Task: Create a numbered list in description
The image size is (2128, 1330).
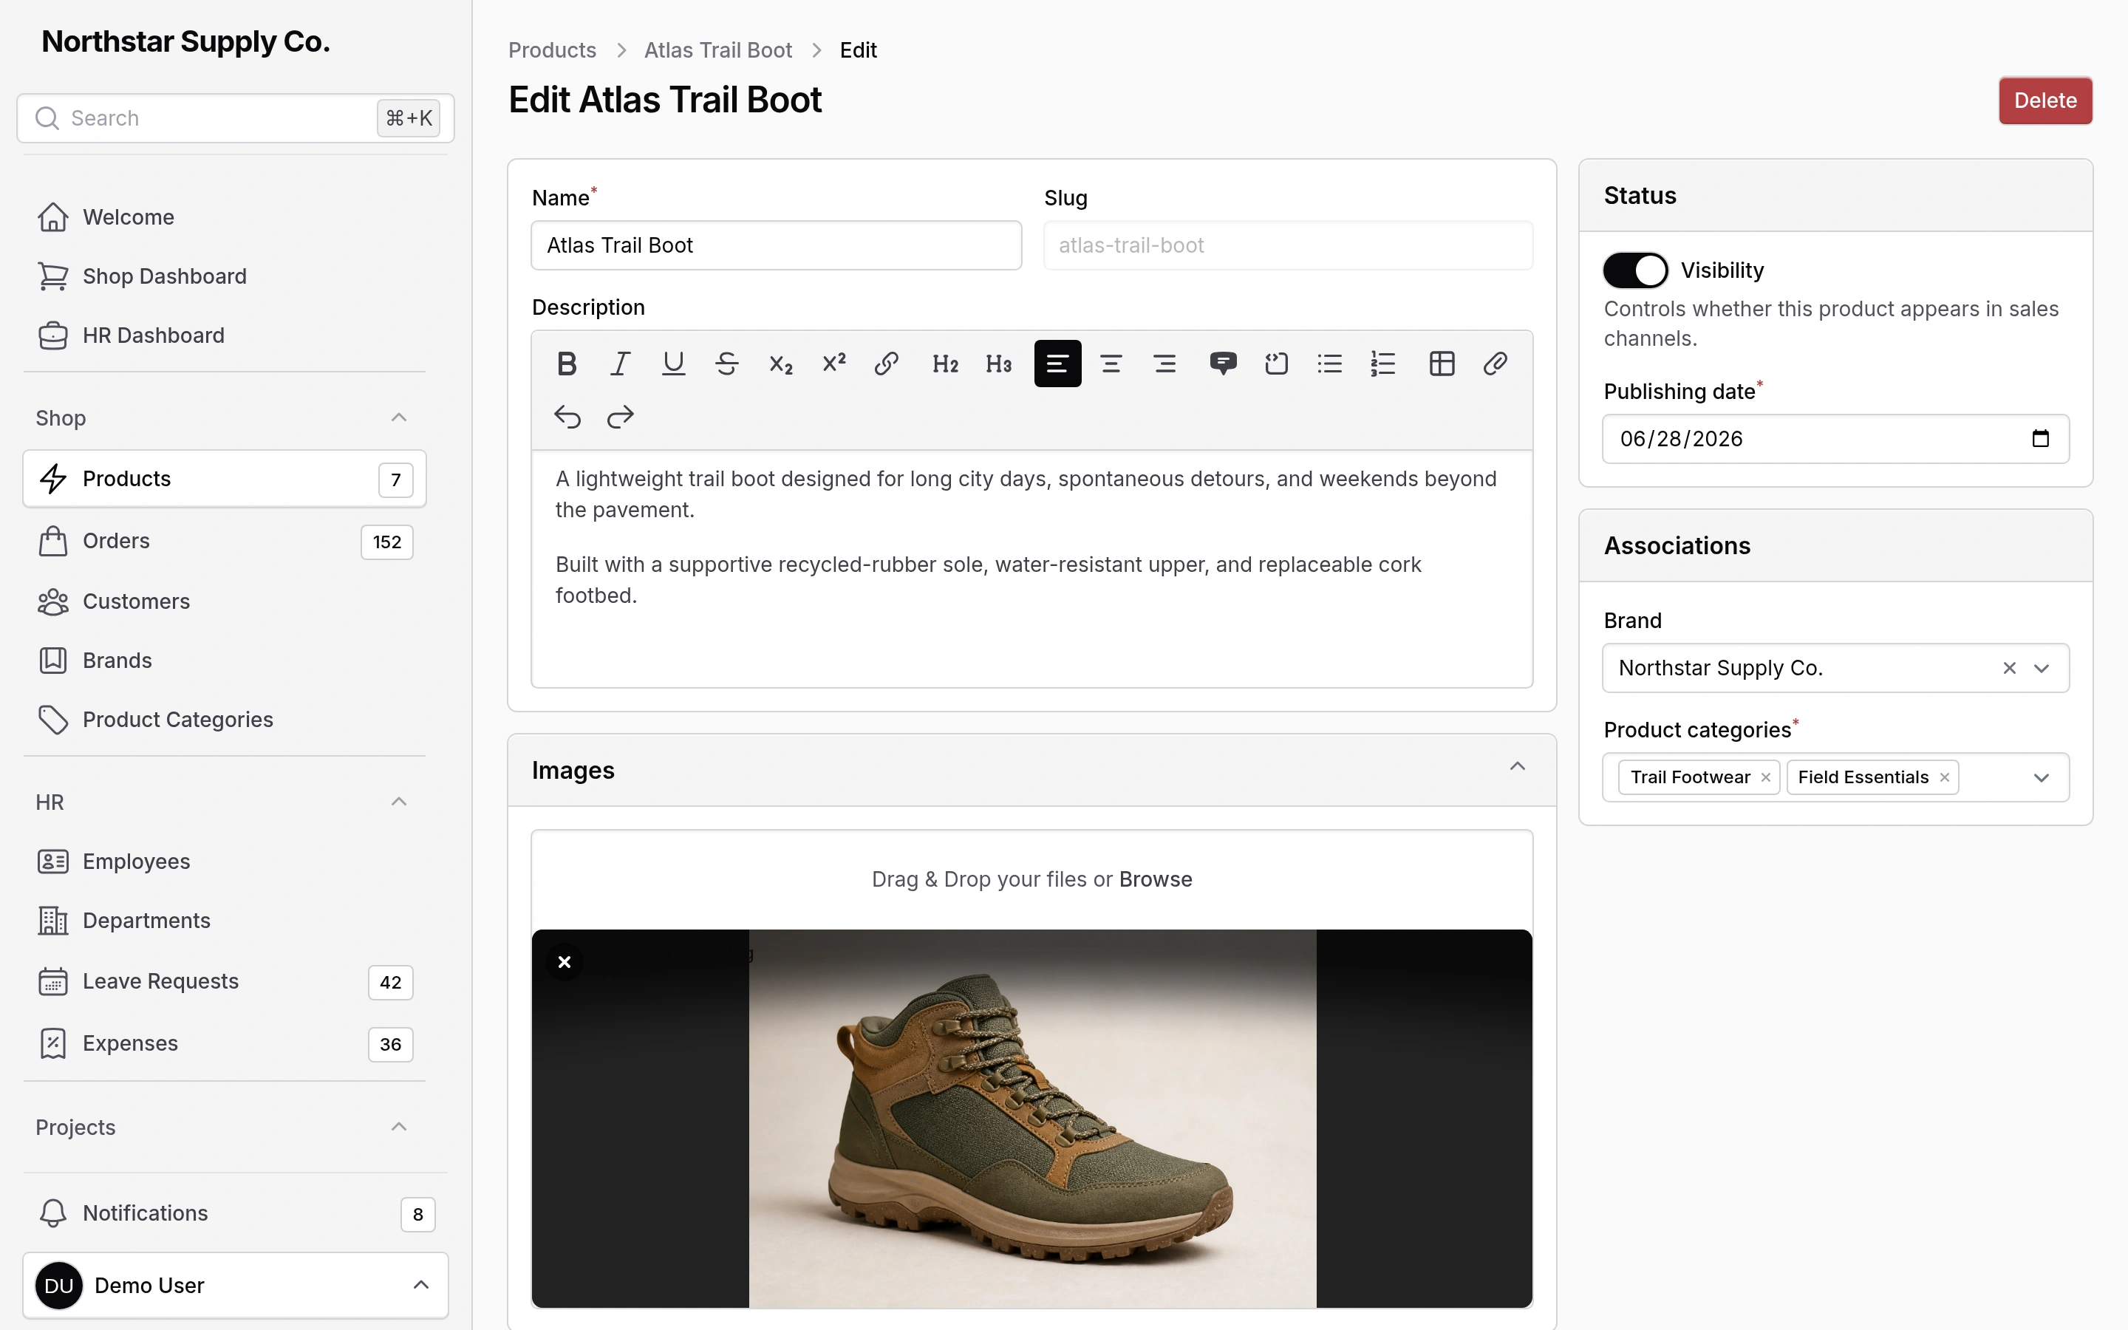Action: 1383,364
